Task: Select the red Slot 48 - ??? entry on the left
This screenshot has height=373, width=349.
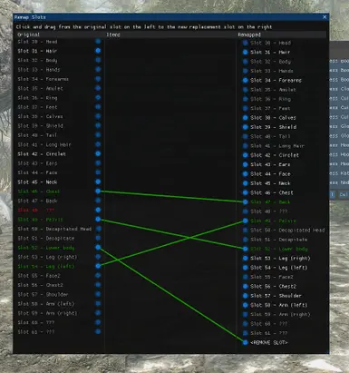Action: tap(36, 210)
